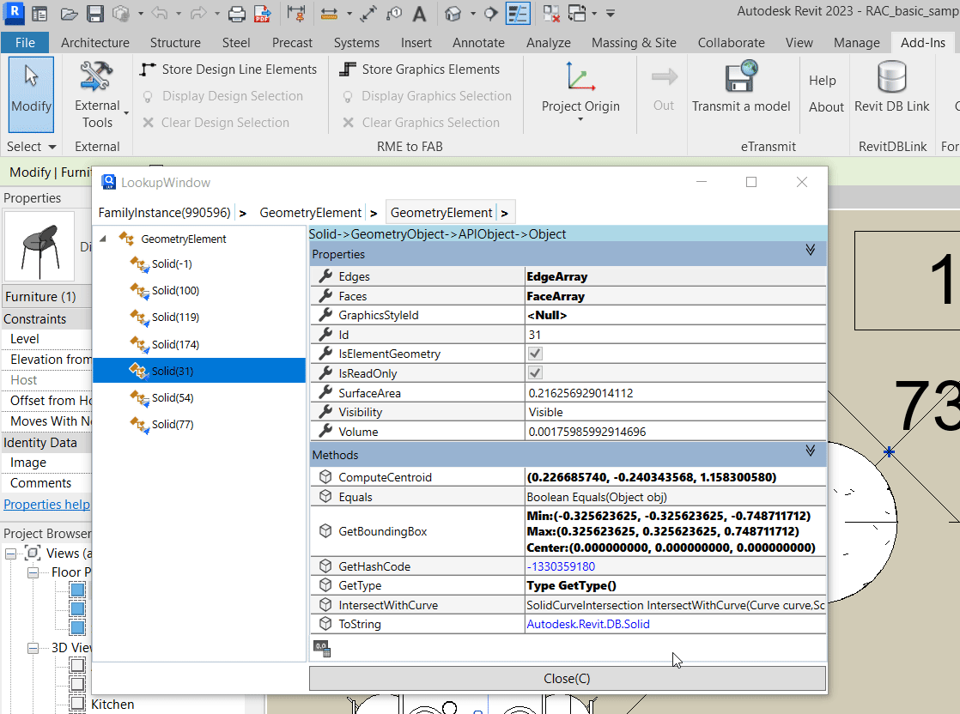
Task: Collapse the GeometryElement tree node
Action: pyautogui.click(x=103, y=239)
